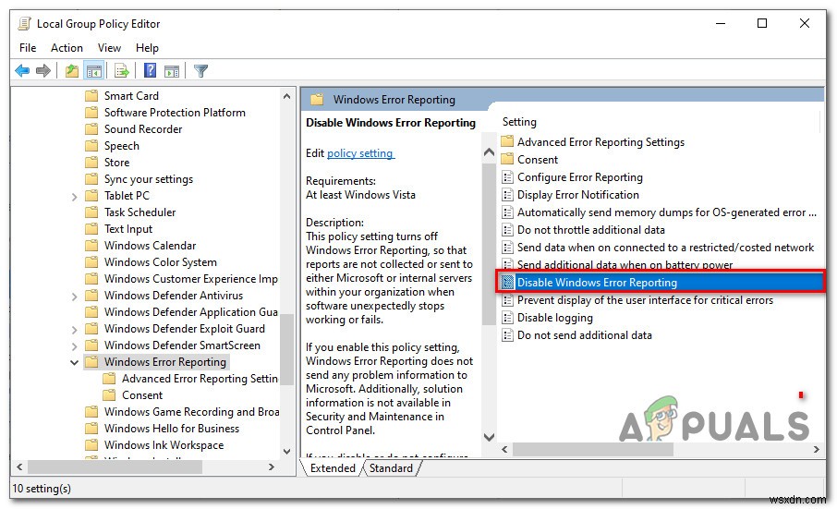Screen dimensions: 837x509
Task: Select Prevent display of user interface for critical errors
Action: point(645,300)
